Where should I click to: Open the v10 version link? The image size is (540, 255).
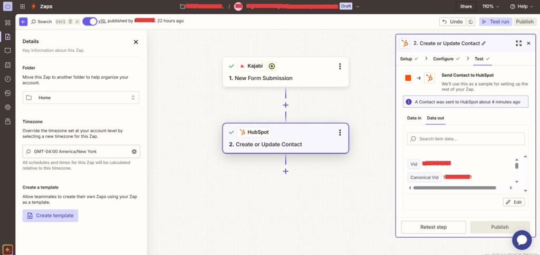(x=102, y=21)
